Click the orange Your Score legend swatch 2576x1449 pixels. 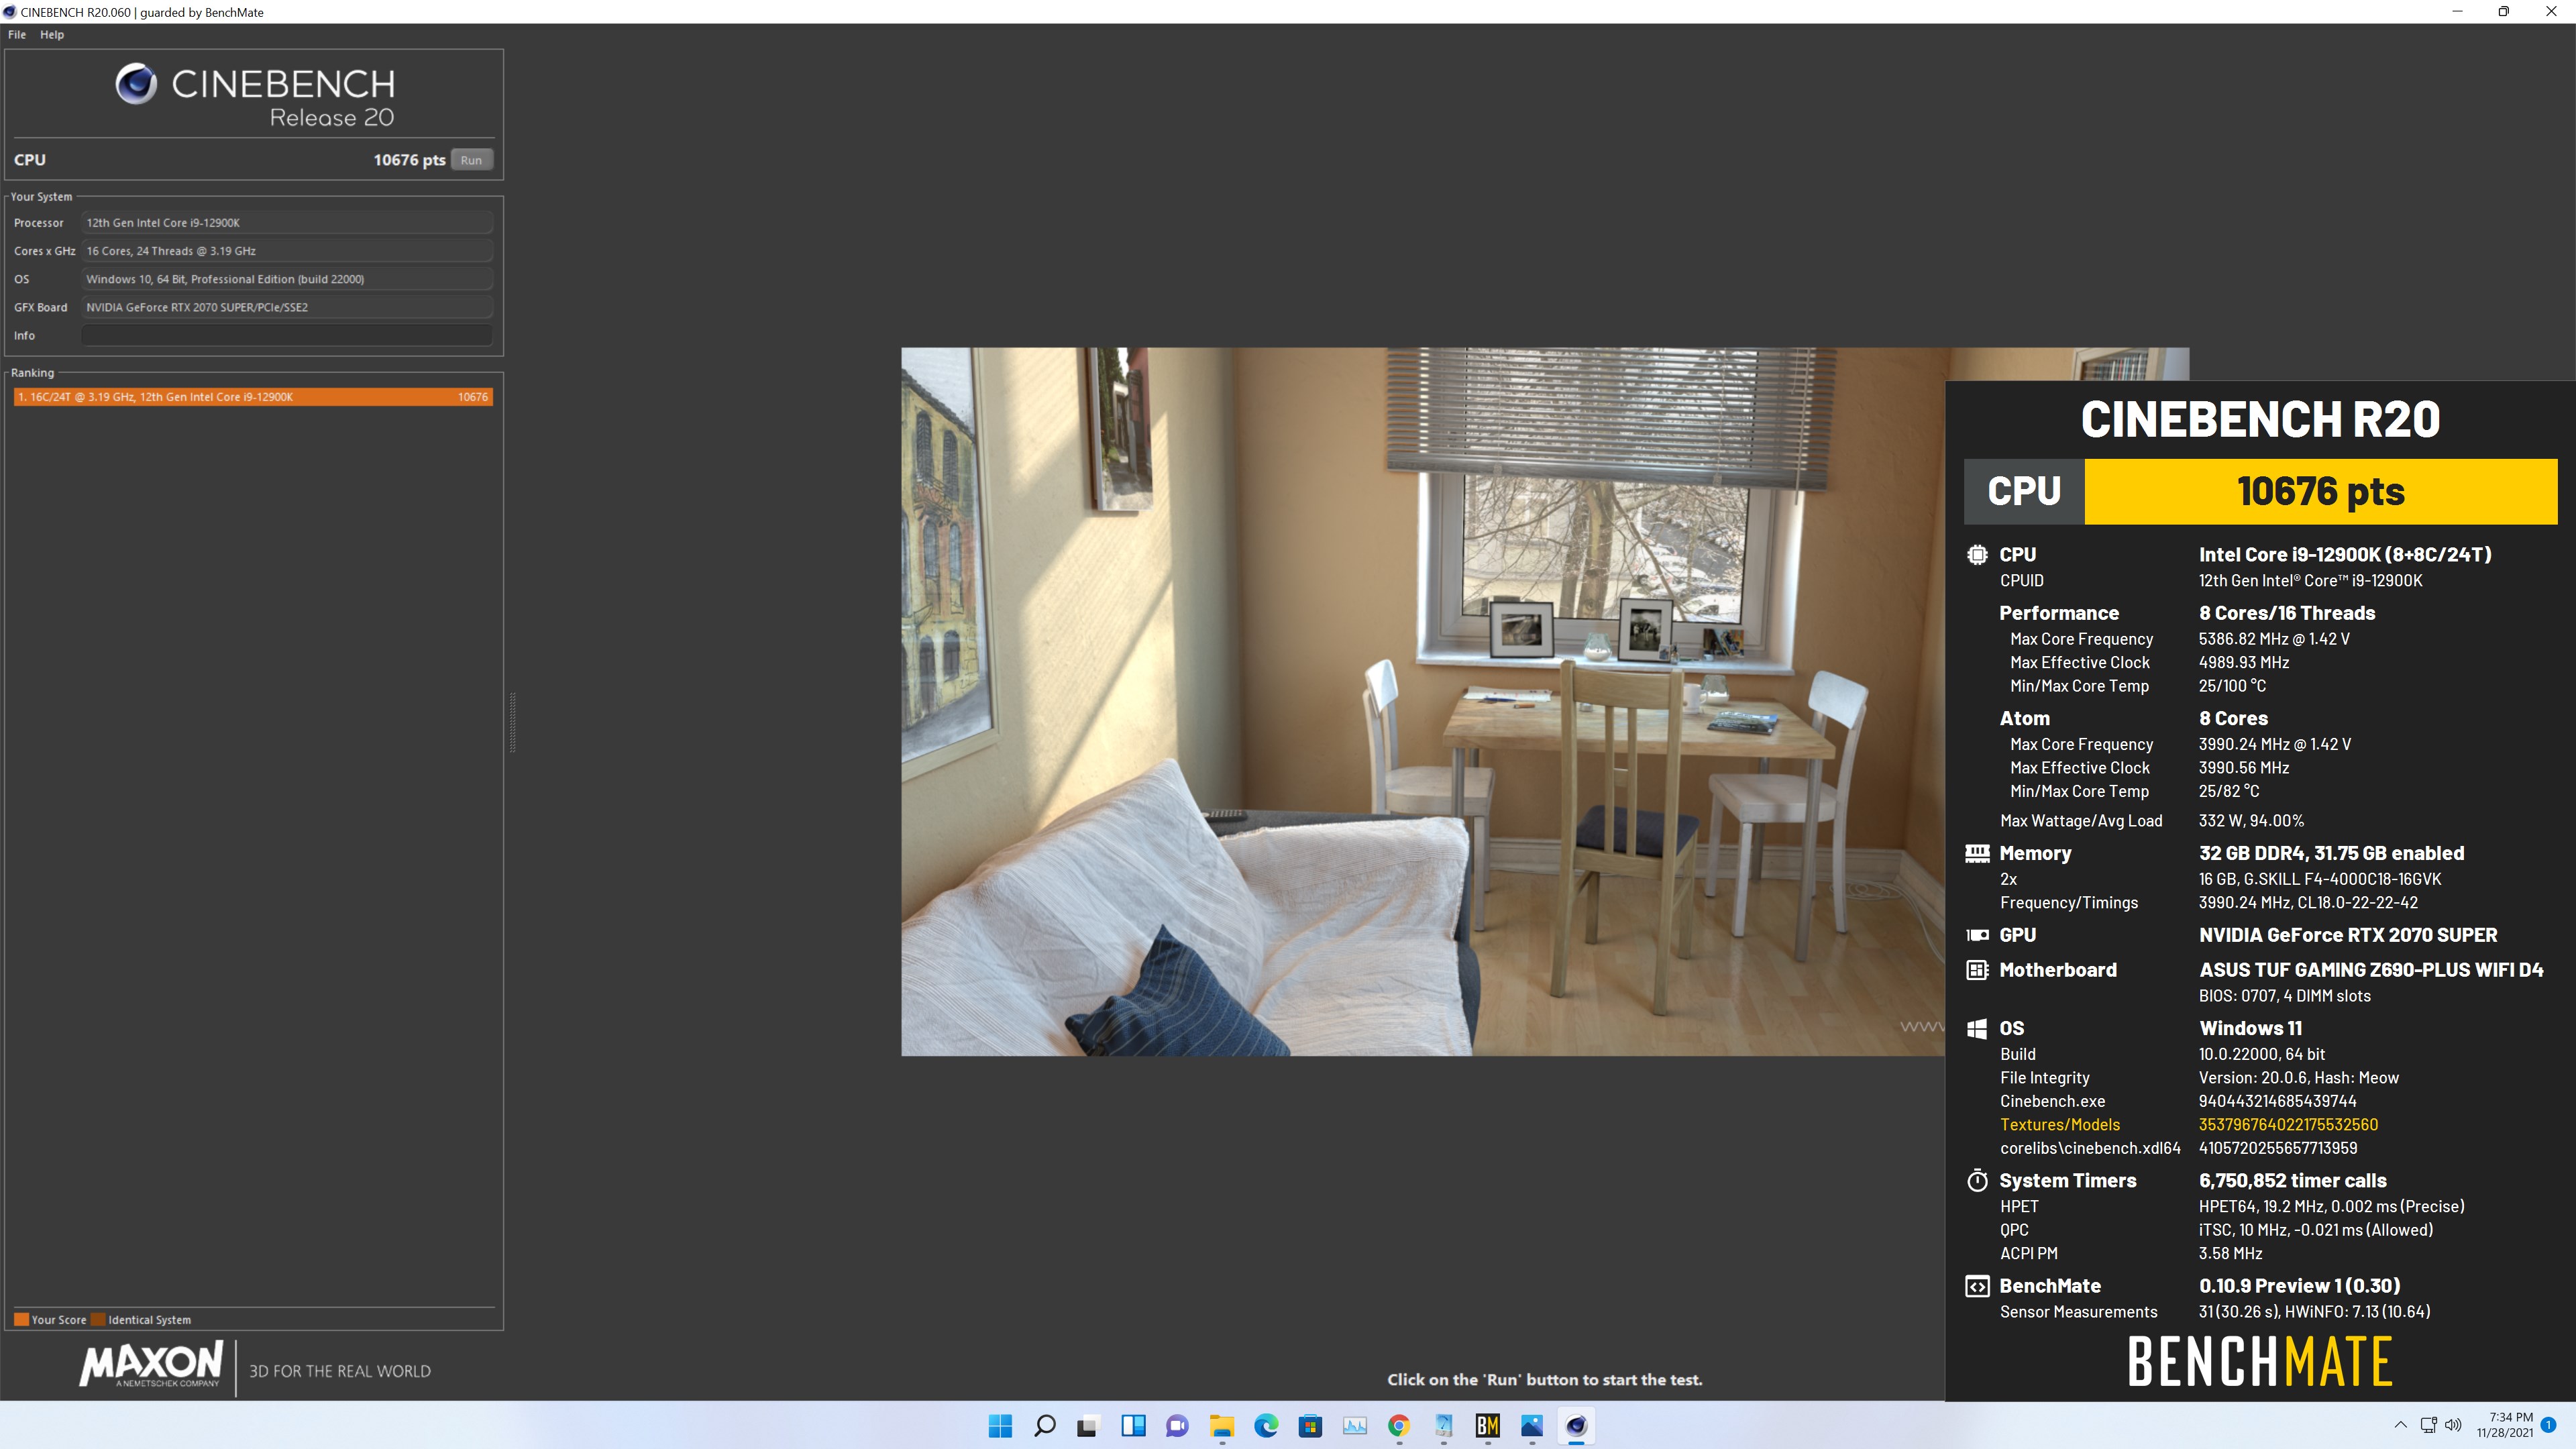point(21,1319)
